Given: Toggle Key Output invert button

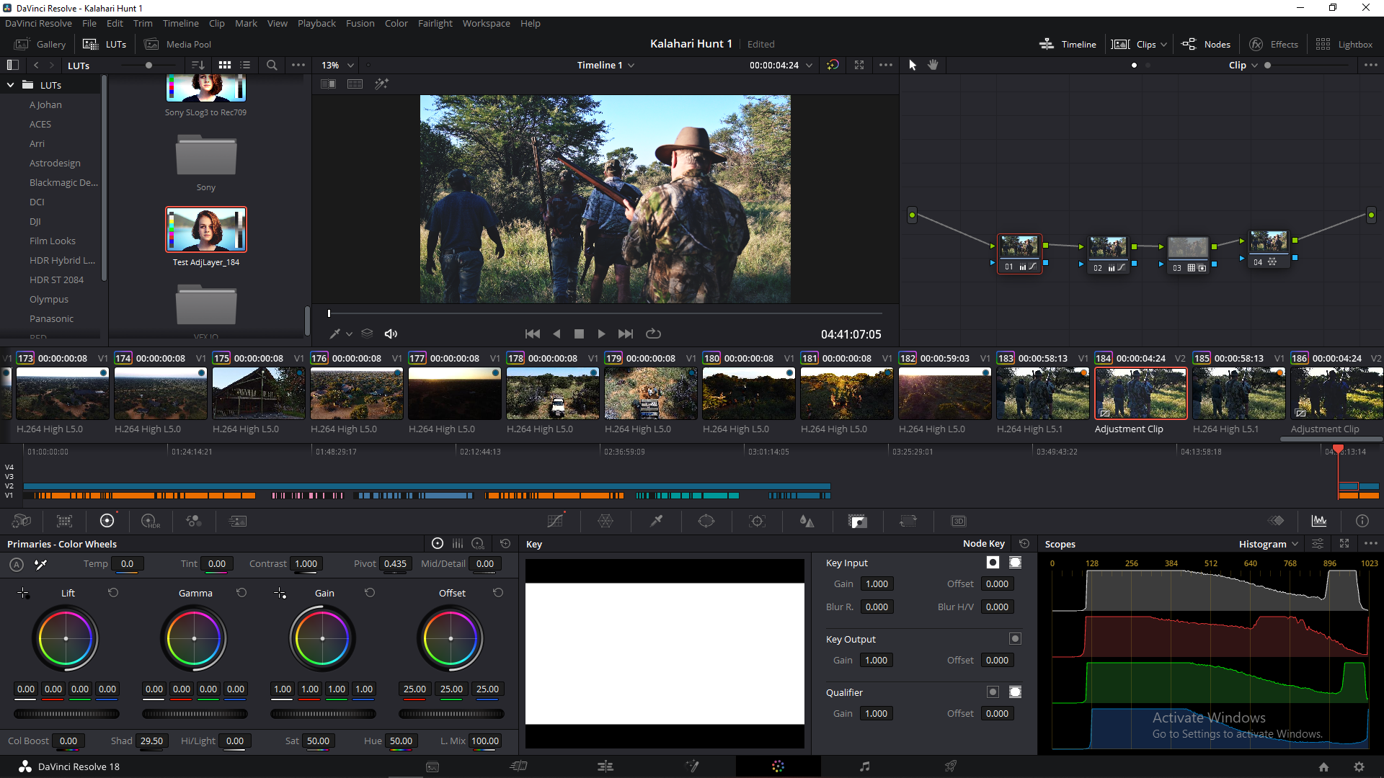Looking at the screenshot, I should (1015, 639).
